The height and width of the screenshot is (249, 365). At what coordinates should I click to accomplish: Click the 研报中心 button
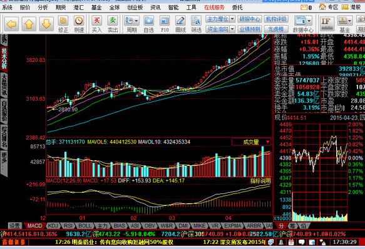tap(250, 19)
